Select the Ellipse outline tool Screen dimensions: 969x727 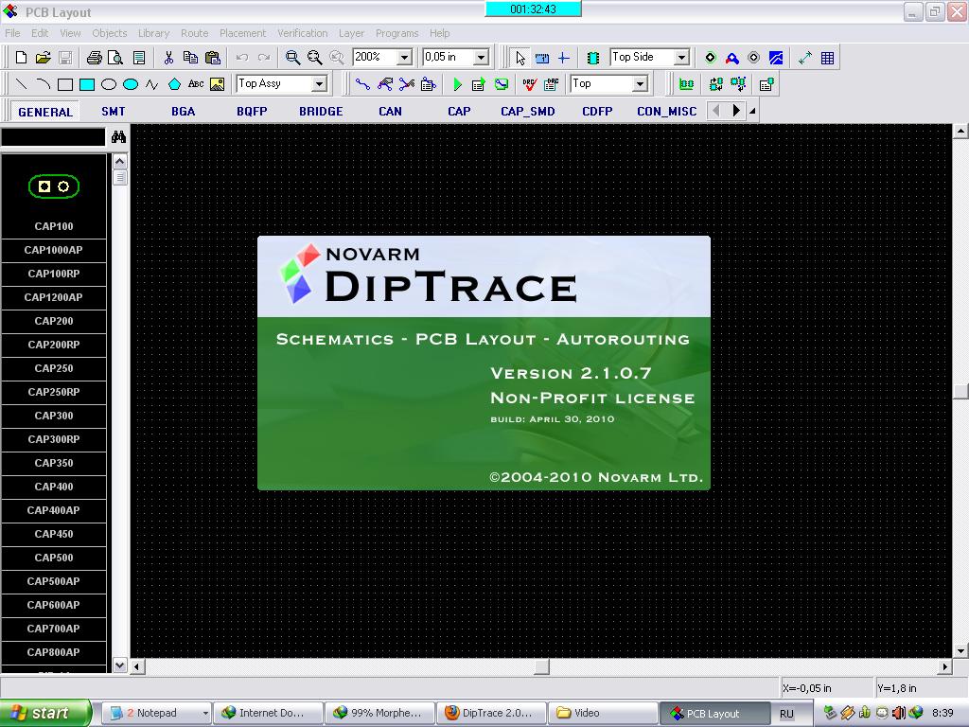coord(109,84)
